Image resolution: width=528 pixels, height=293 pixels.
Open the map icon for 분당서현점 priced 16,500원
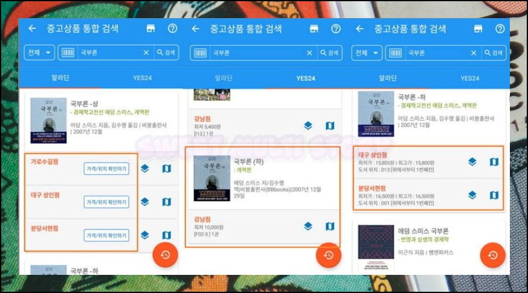[494, 195]
